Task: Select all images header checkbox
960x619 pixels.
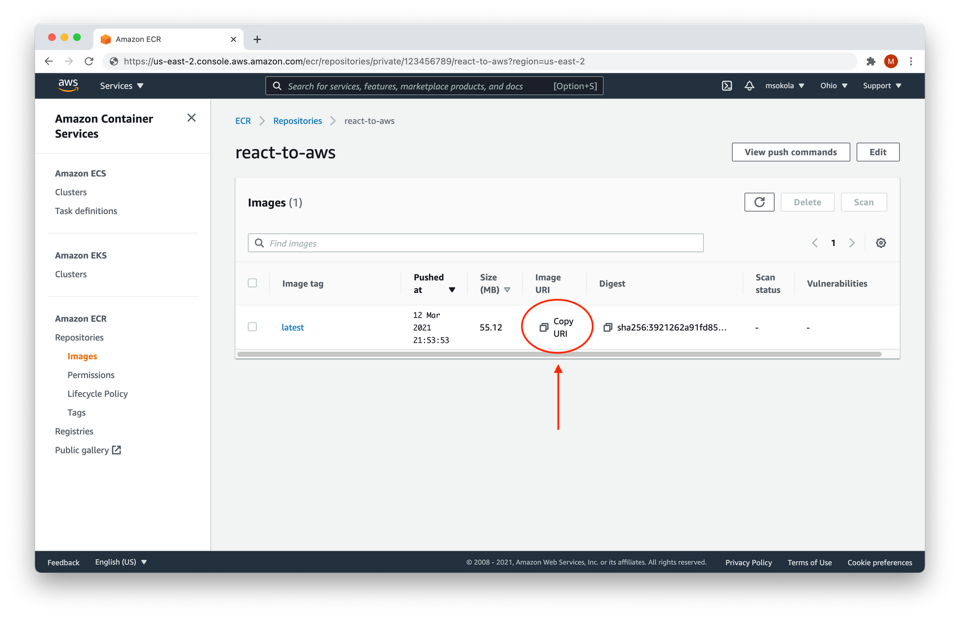Action: click(x=252, y=283)
